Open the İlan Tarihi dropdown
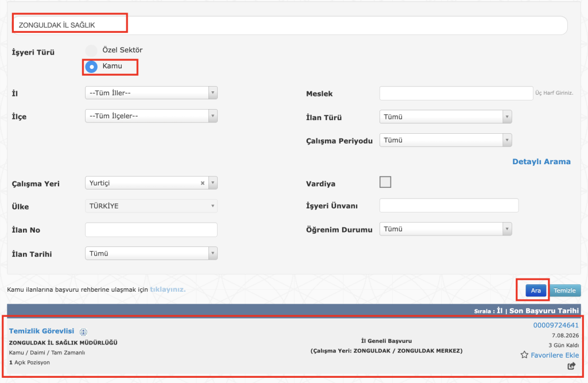 pyautogui.click(x=151, y=253)
